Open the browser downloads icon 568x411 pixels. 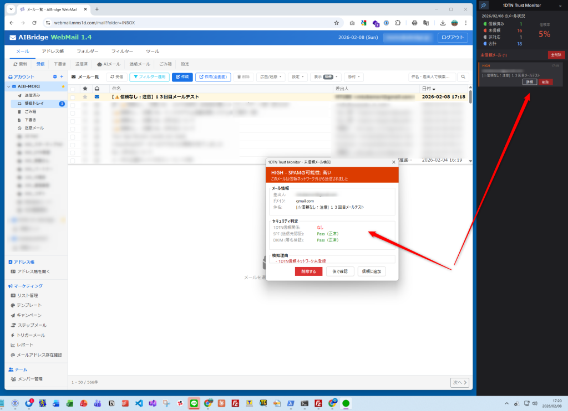click(x=443, y=23)
